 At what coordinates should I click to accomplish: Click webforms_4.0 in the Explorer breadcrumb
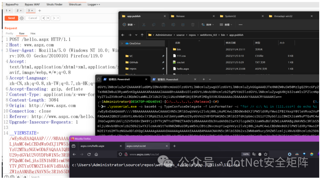208,35
